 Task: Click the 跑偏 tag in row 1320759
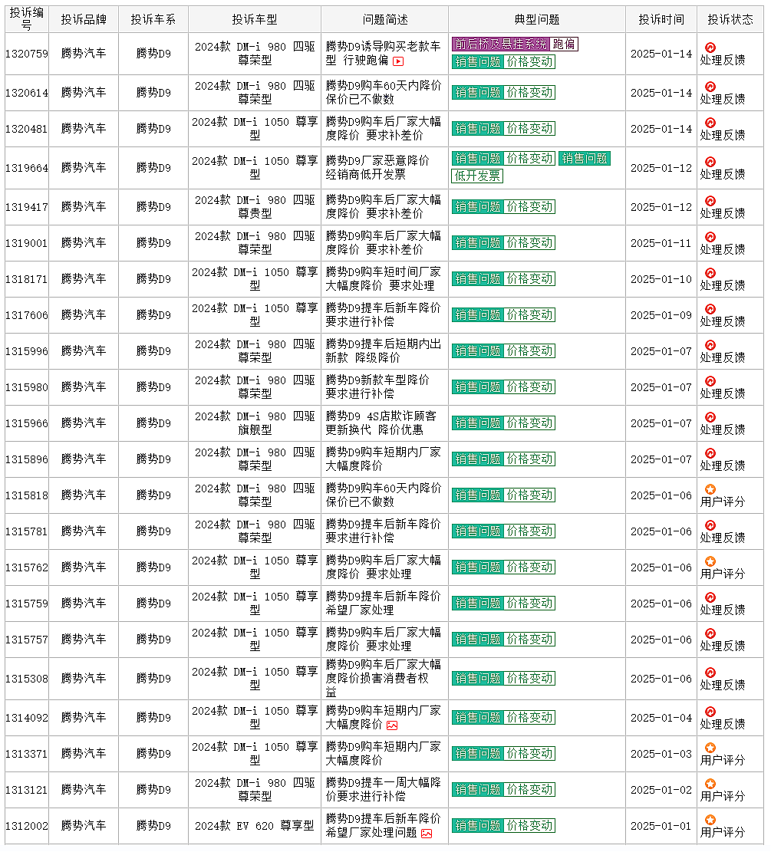click(564, 44)
